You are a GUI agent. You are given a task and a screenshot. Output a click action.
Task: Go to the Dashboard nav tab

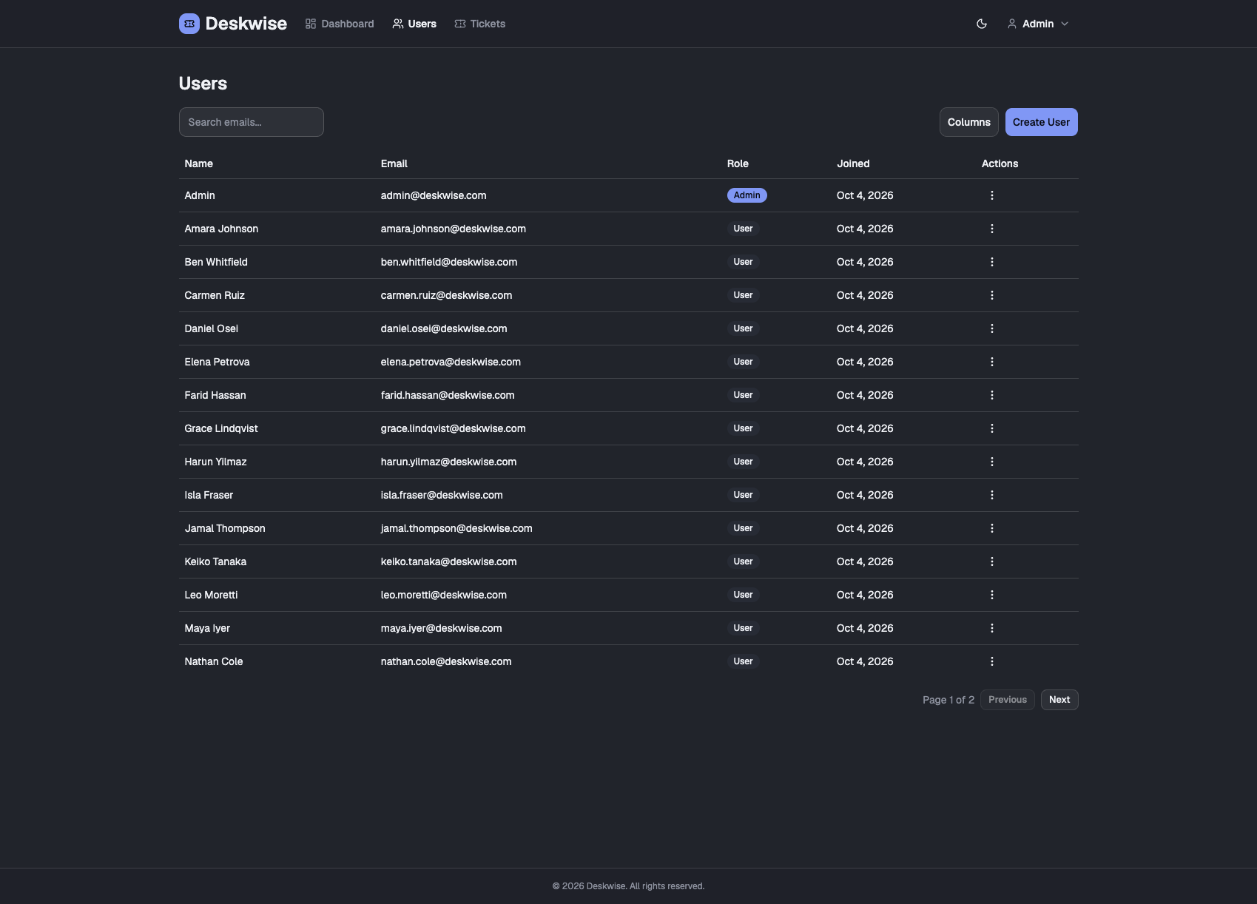tap(340, 24)
